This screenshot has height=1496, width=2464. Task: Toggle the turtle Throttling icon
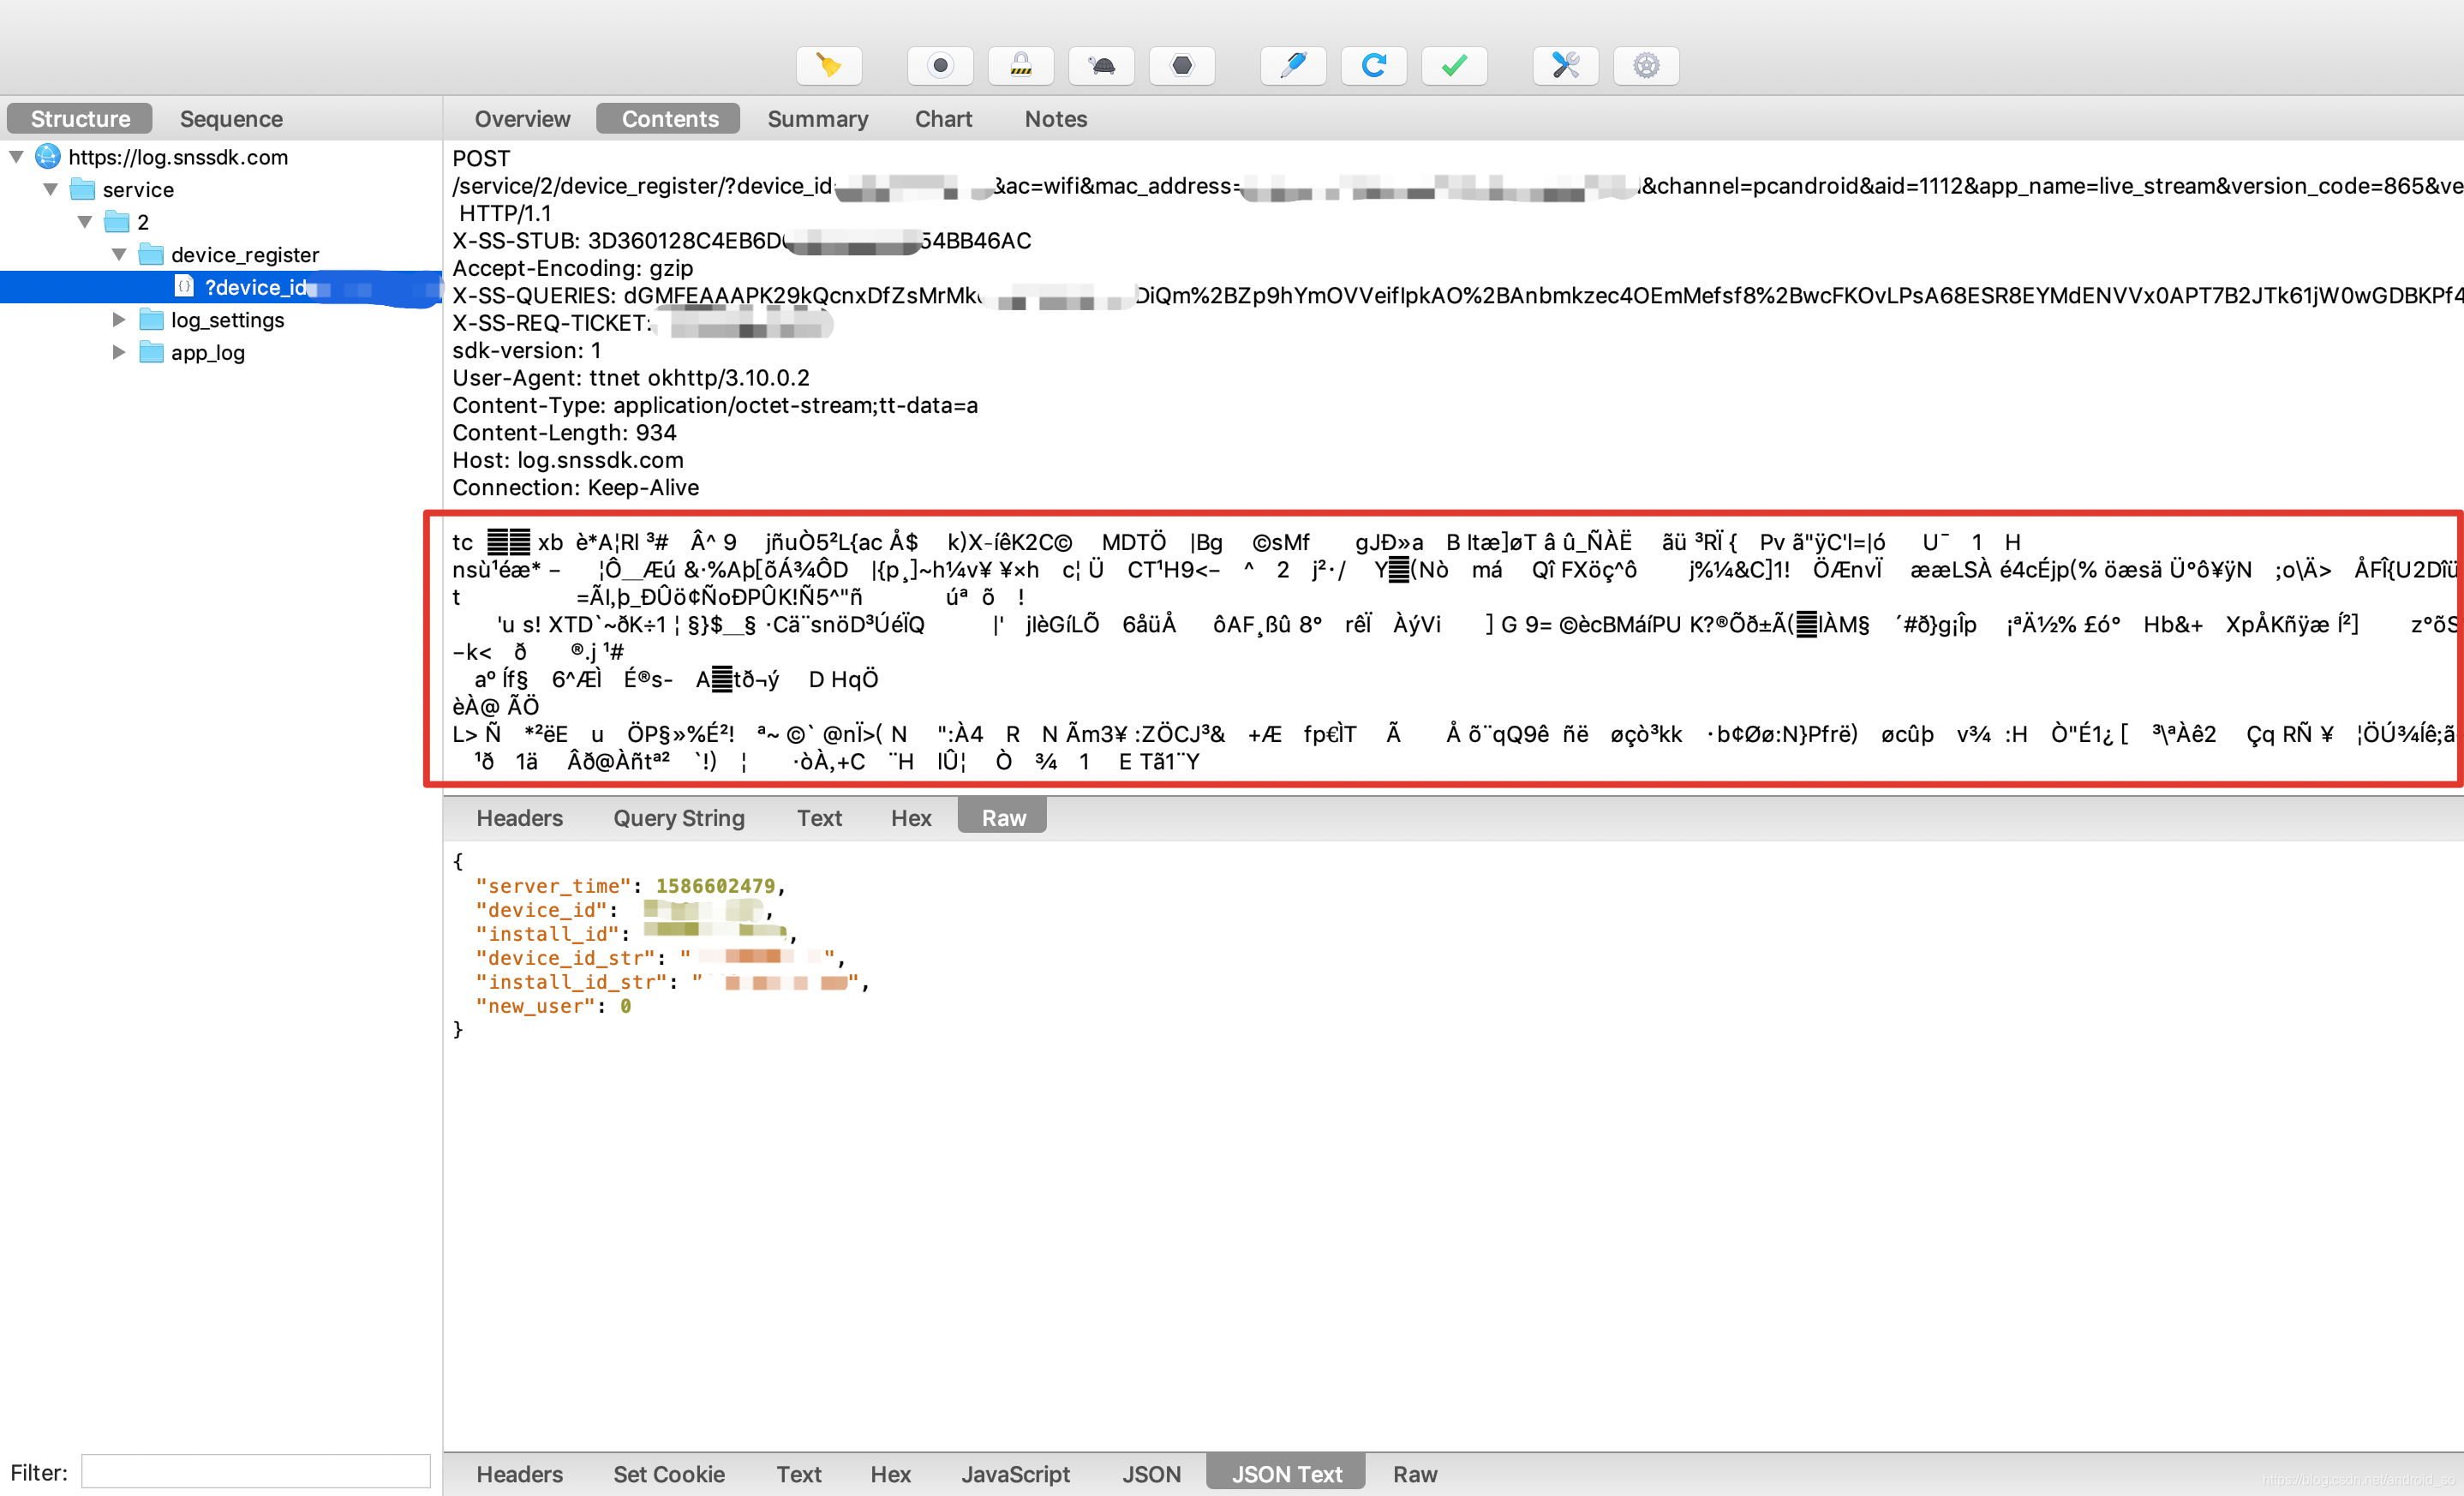tap(1101, 66)
